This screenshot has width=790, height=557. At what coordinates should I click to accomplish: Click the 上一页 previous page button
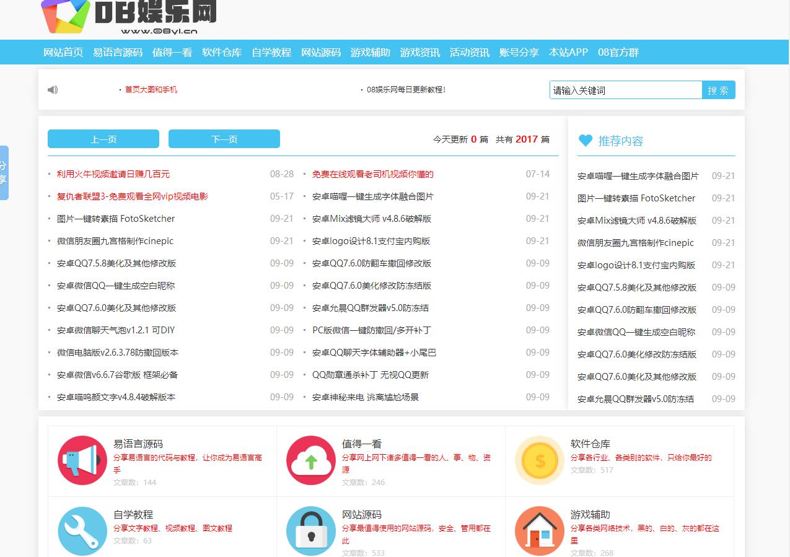tap(103, 139)
